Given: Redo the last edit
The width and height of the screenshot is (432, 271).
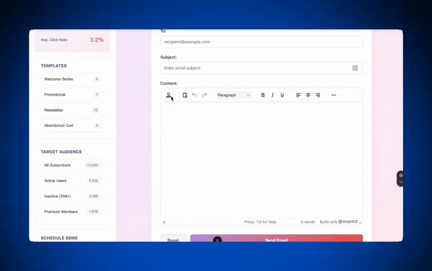Looking at the screenshot, I should [x=204, y=95].
